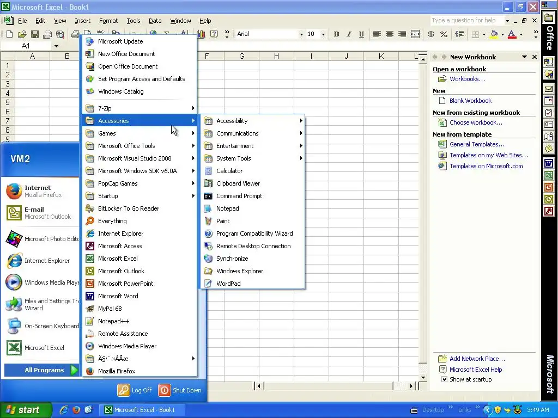Launch Word from the Office shortcut bar

pos(548,163)
